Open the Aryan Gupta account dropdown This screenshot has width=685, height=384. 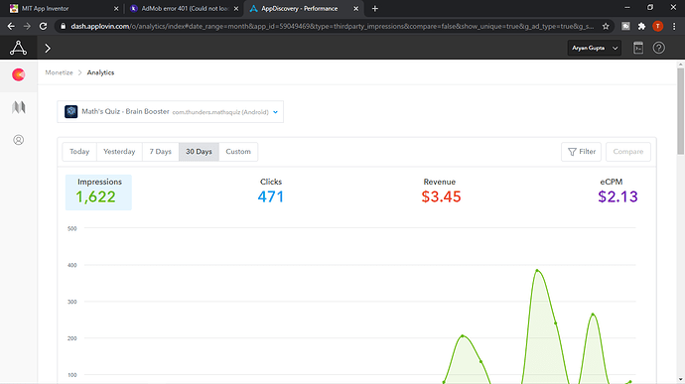click(x=594, y=48)
